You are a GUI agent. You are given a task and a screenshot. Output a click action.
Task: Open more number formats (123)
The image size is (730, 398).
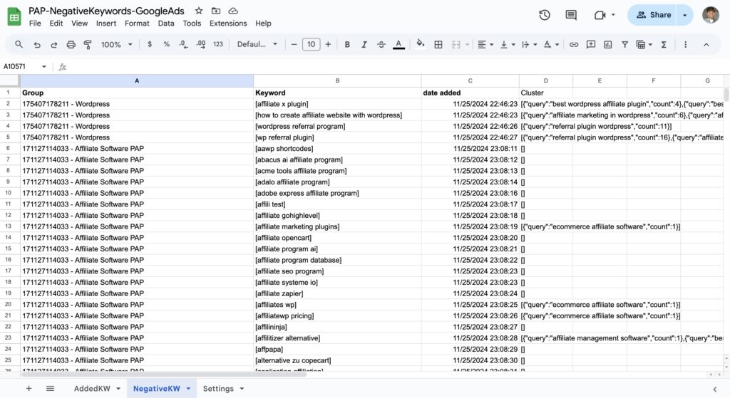coord(218,44)
